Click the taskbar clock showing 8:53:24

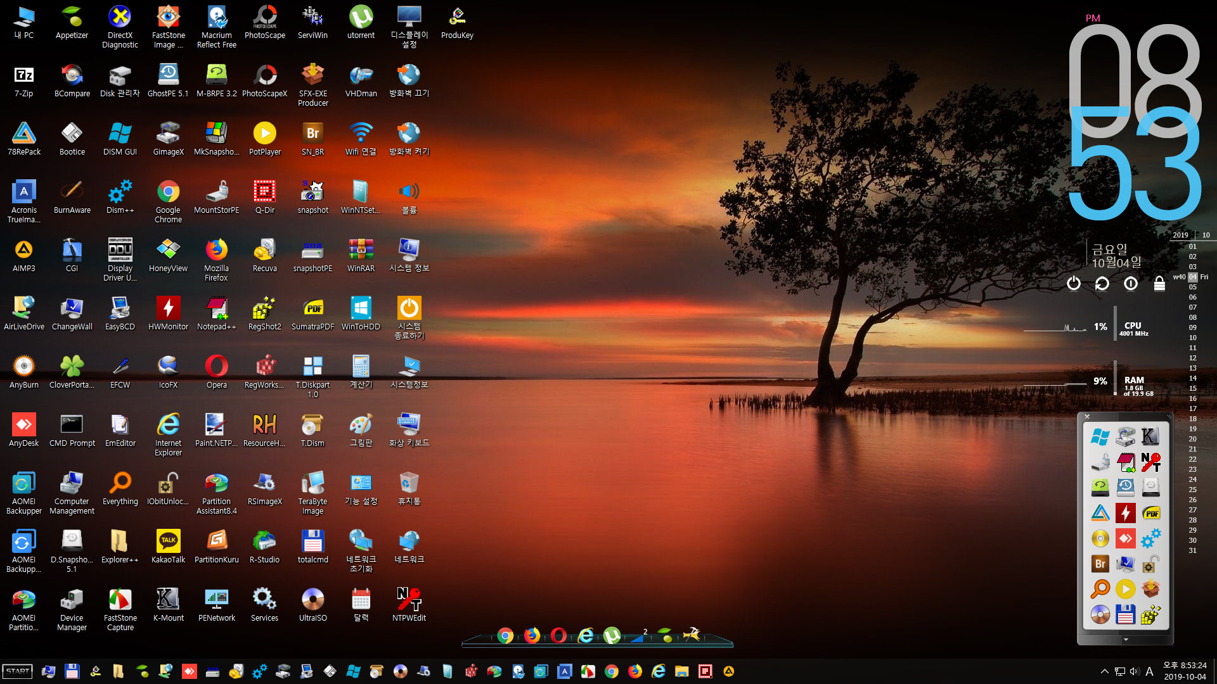[x=1185, y=671]
